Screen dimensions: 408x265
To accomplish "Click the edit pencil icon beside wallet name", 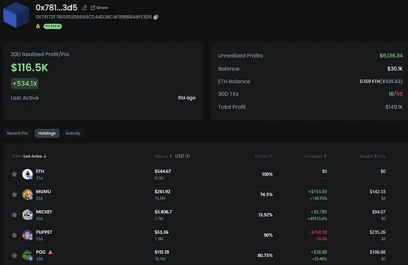I will pyautogui.click(x=84, y=8).
